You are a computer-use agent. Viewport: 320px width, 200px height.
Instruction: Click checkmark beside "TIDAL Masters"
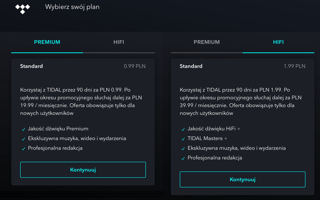[183, 139]
